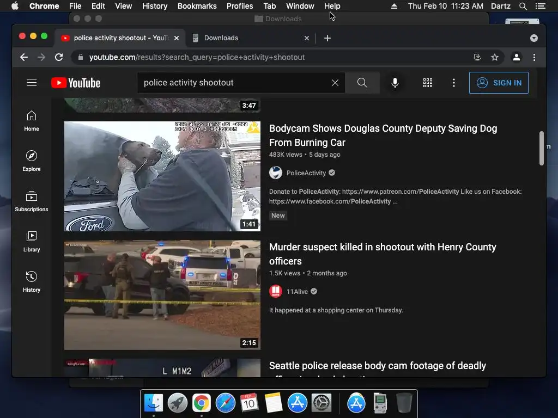Viewport: 558px width, 418px height.
Task: Click the Chrome address bar URL
Action: pos(197,57)
